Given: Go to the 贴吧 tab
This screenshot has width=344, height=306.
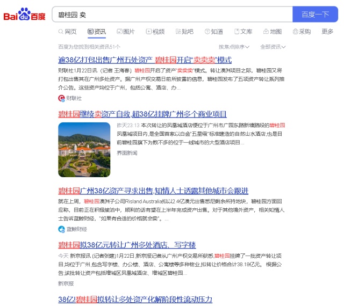Looking at the screenshot, I should coord(184,32).
